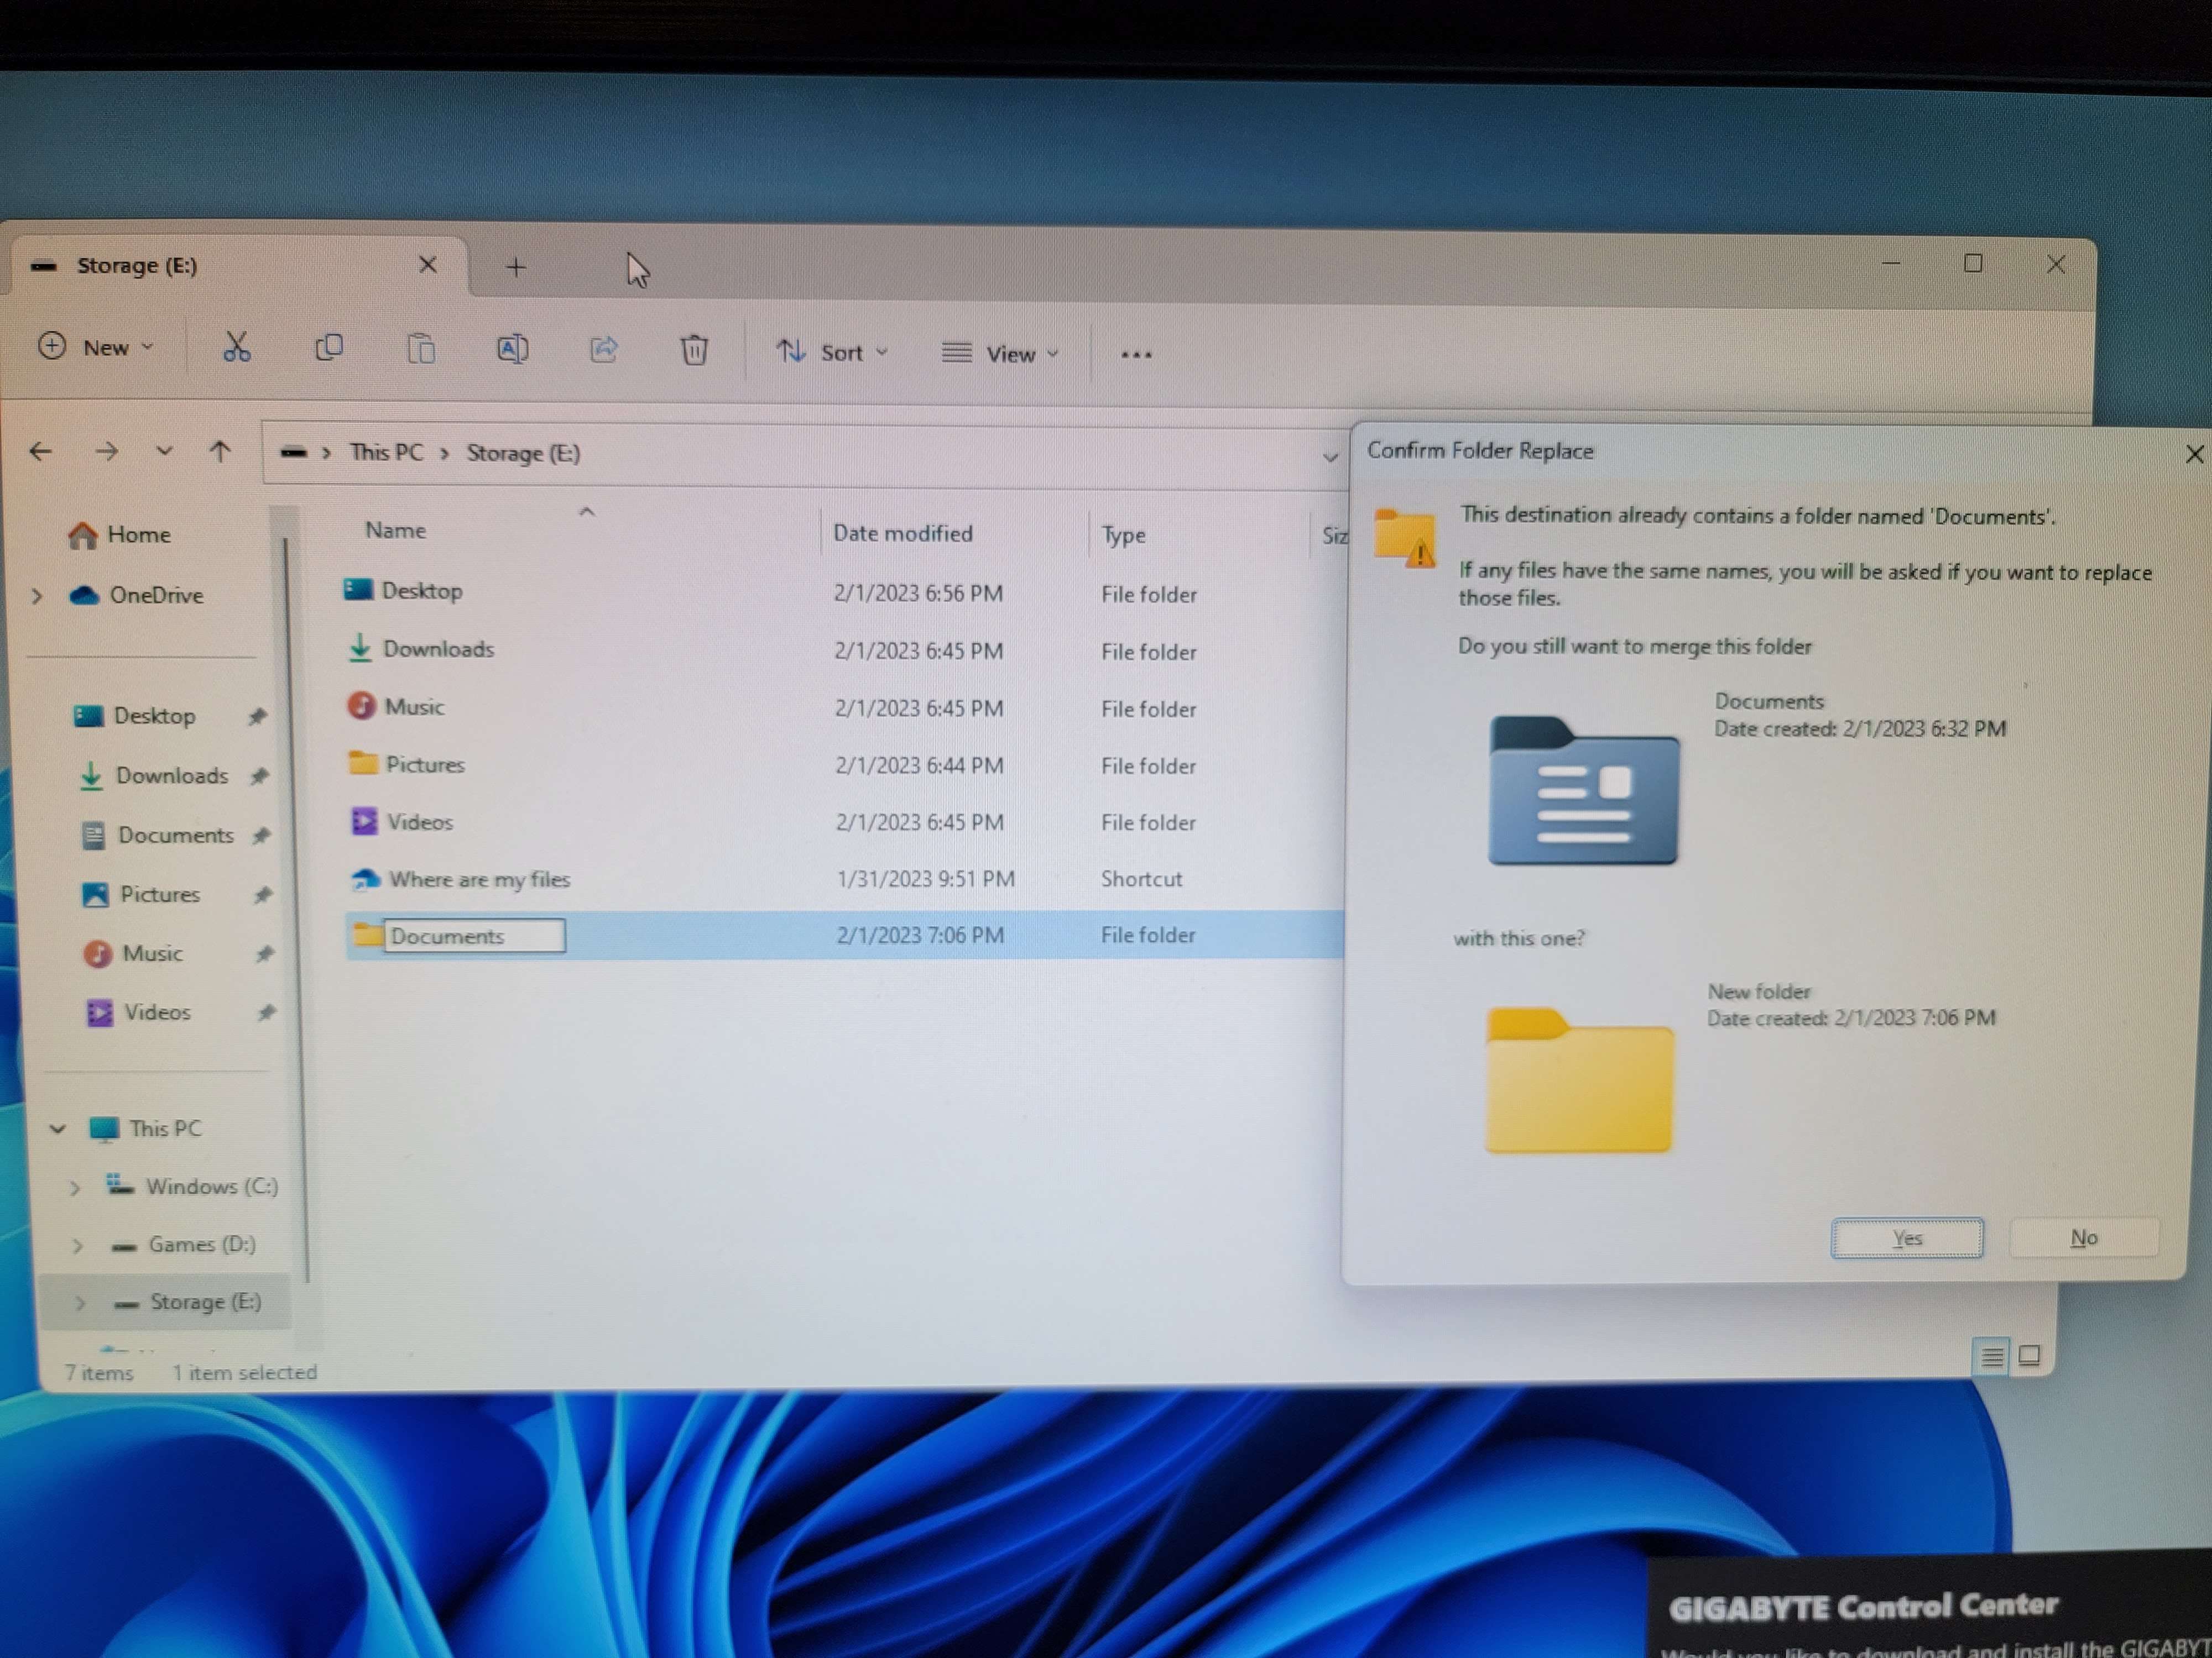Screen dimensions: 2212x1658
Task: Click the Documents folder thumbnail in dialog
Action: pyautogui.click(x=1583, y=790)
